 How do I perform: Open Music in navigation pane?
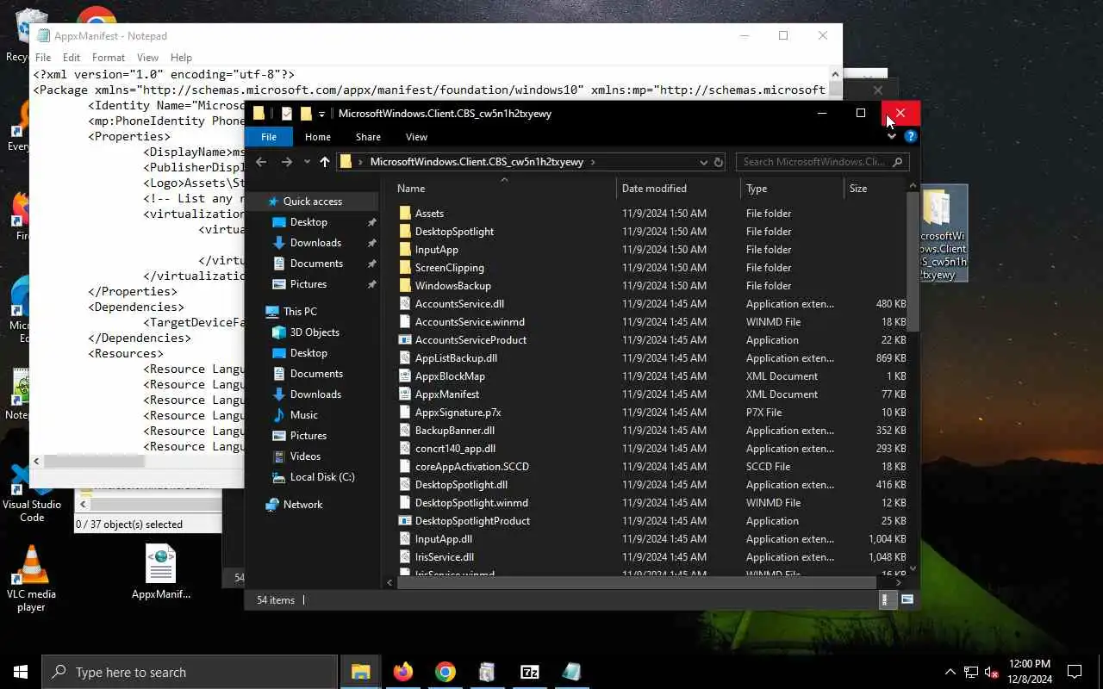tap(303, 415)
